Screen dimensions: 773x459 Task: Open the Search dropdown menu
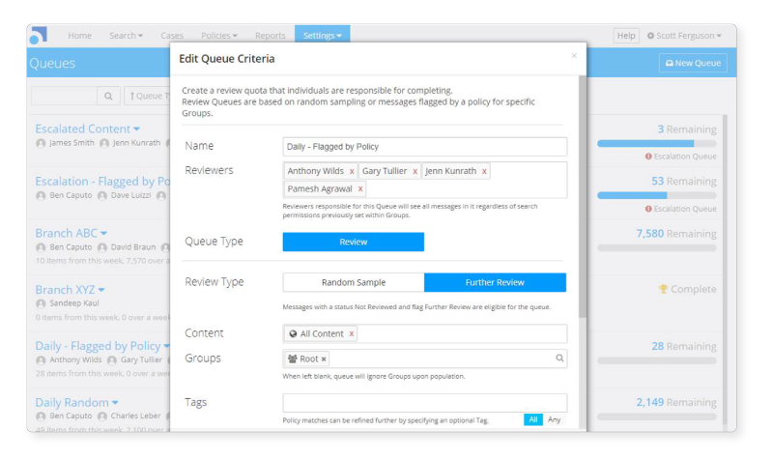click(127, 36)
